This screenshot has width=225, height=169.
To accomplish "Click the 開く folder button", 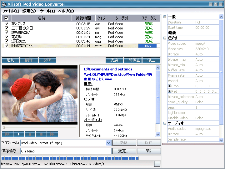I will 149,151.
